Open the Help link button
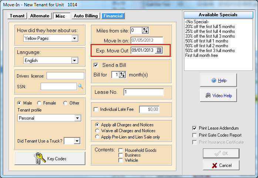This screenshot has width=258, height=178. (218, 80)
